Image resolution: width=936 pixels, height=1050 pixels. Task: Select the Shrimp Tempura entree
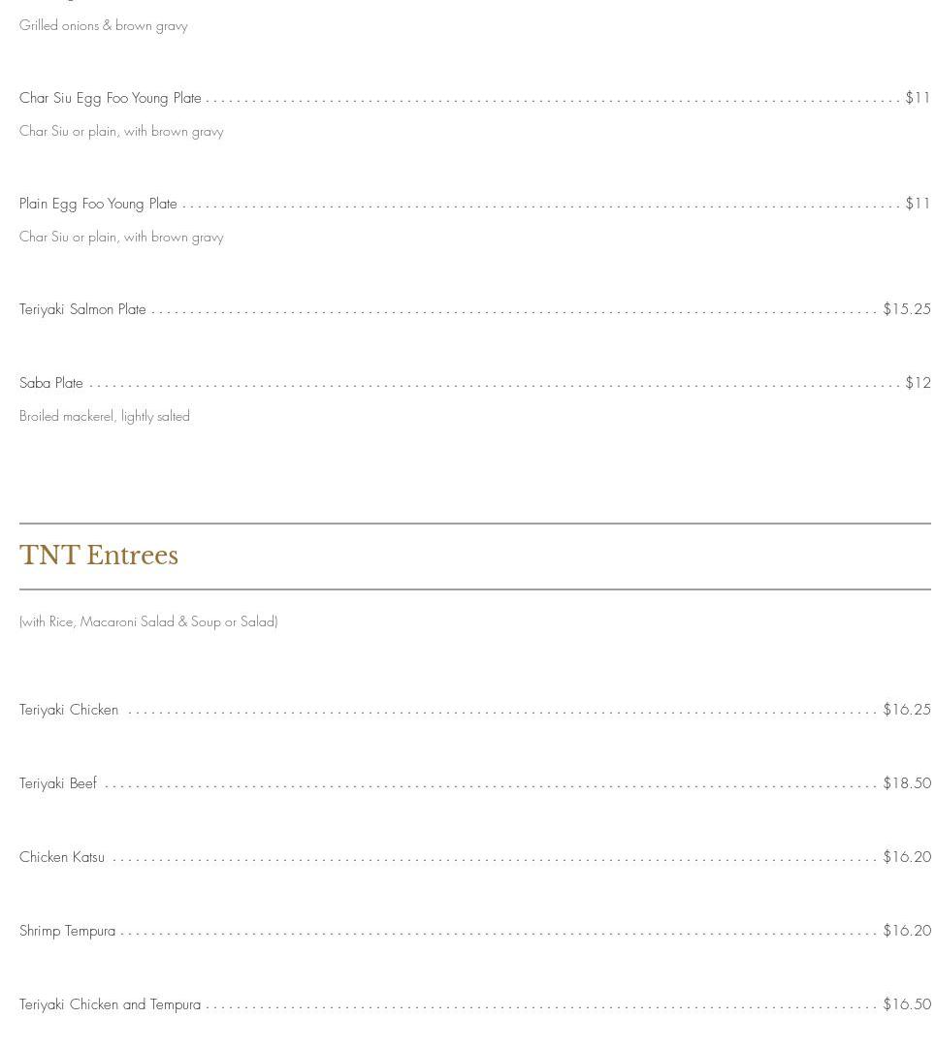click(67, 931)
